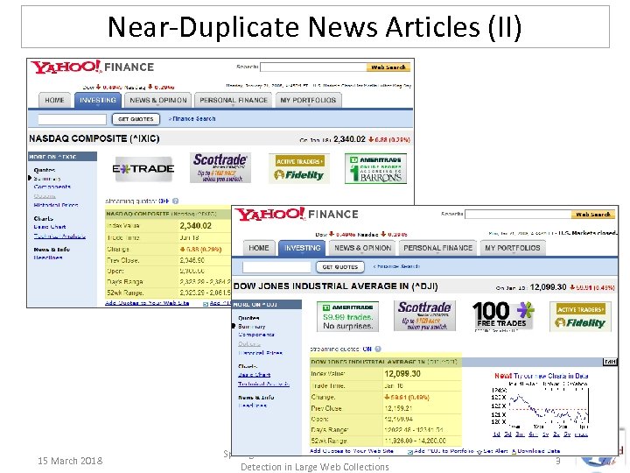Click the index value '2,340.02' in the NASDAQ table

[x=195, y=226]
